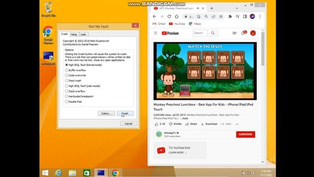Open Windows Store taskbar icon

point(87,173)
